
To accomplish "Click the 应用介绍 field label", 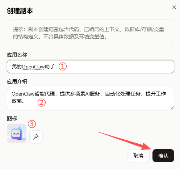I will pyautogui.click(x=17, y=81).
